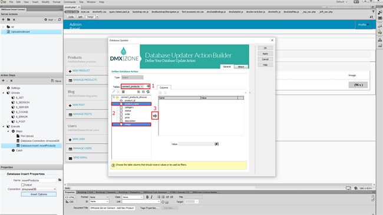Click the trash icon above table tree

123,92
